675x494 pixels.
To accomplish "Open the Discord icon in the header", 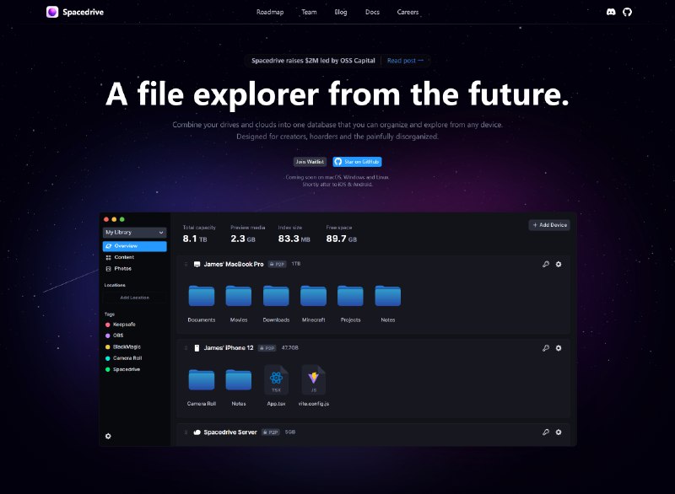I will click(x=611, y=12).
